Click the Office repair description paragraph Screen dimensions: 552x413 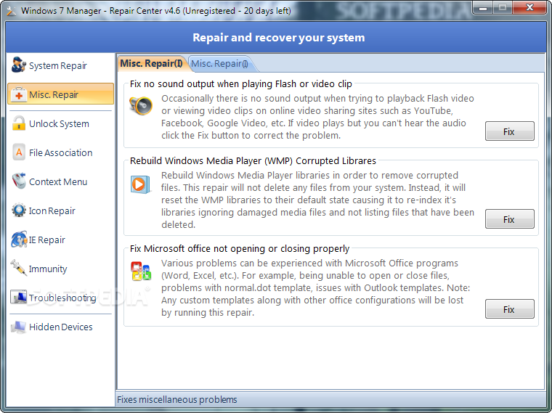point(316,287)
